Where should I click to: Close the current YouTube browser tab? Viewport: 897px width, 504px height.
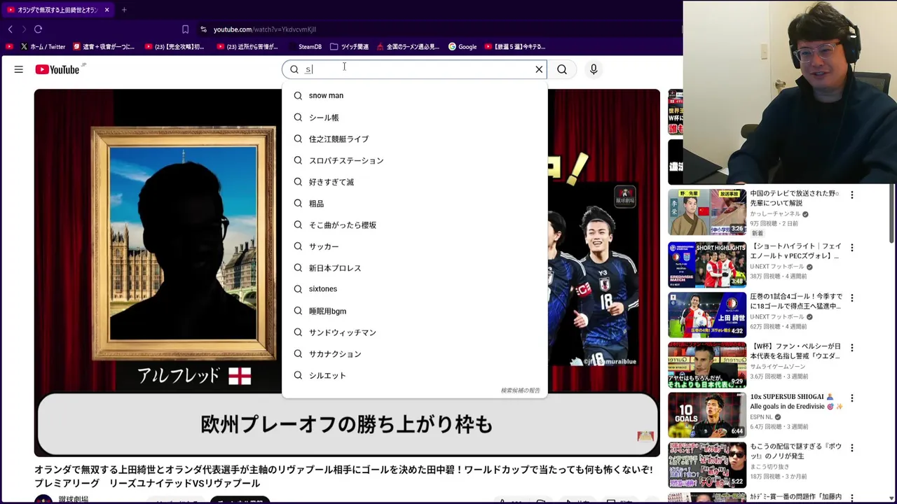point(107,10)
